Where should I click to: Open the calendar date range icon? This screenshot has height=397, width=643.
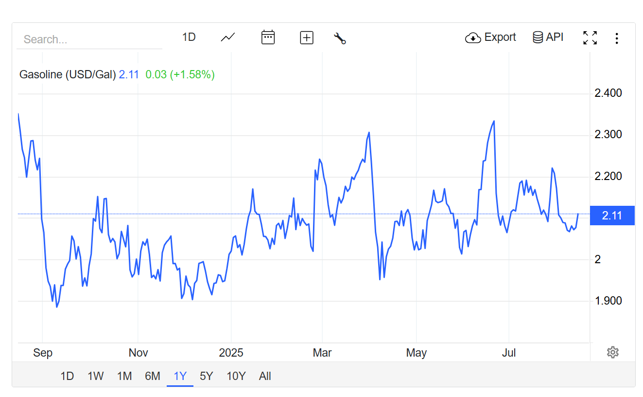point(268,37)
